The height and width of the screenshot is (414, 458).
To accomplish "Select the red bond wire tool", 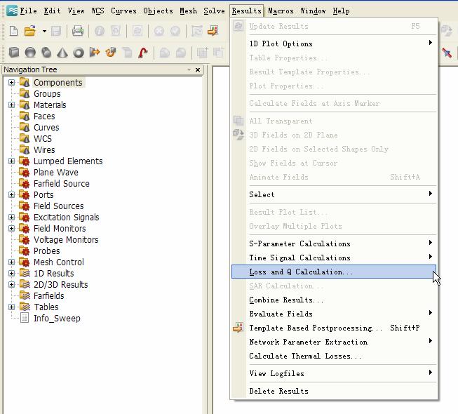I will tap(143, 53).
